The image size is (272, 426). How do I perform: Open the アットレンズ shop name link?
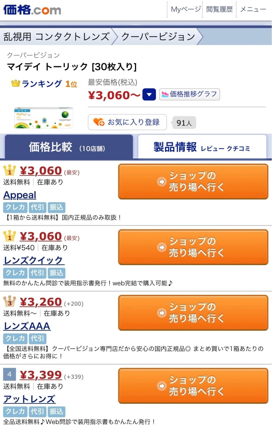tap(29, 399)
